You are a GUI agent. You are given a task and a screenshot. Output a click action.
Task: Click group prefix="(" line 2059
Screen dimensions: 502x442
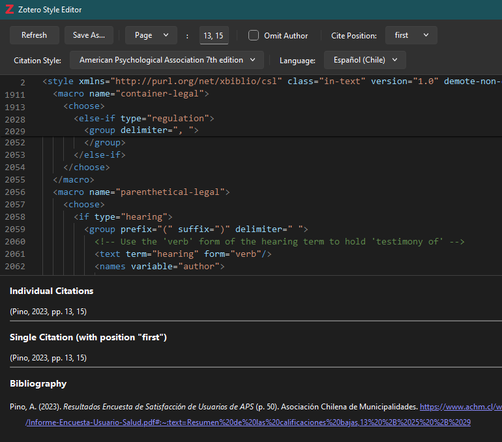tap(196, 229)
